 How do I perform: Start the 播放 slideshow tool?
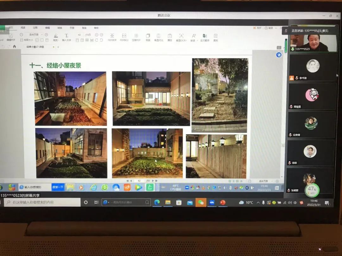170,37
